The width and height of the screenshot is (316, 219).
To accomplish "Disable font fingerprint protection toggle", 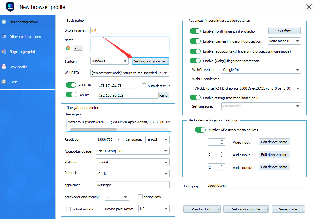I will click(x=195, y=31).
